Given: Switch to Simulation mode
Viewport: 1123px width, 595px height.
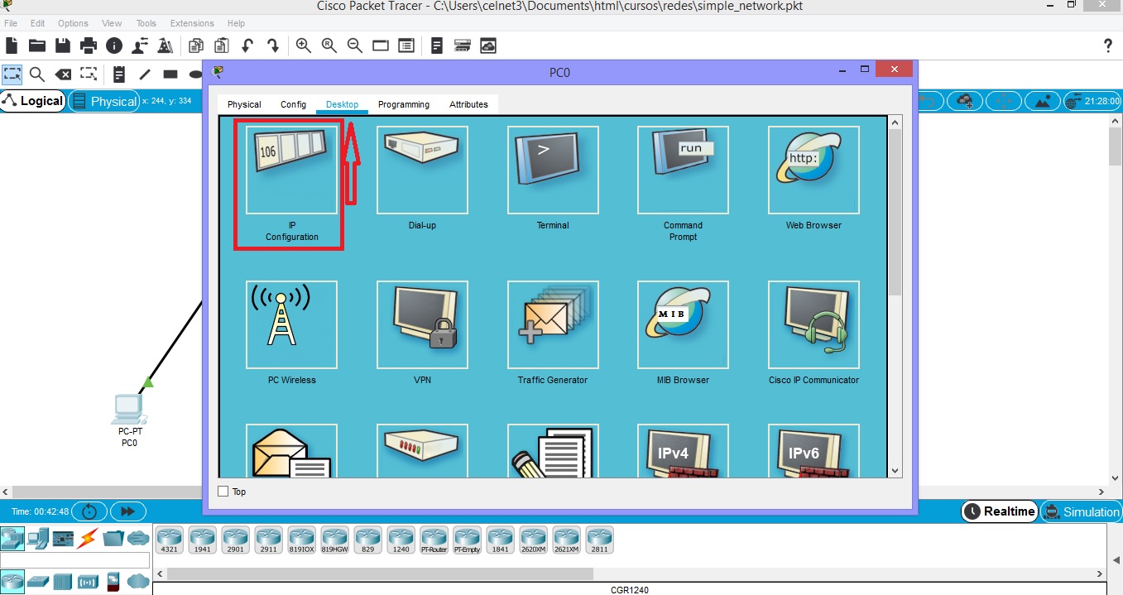Looking at the screenshot, I should [1082, 511].
